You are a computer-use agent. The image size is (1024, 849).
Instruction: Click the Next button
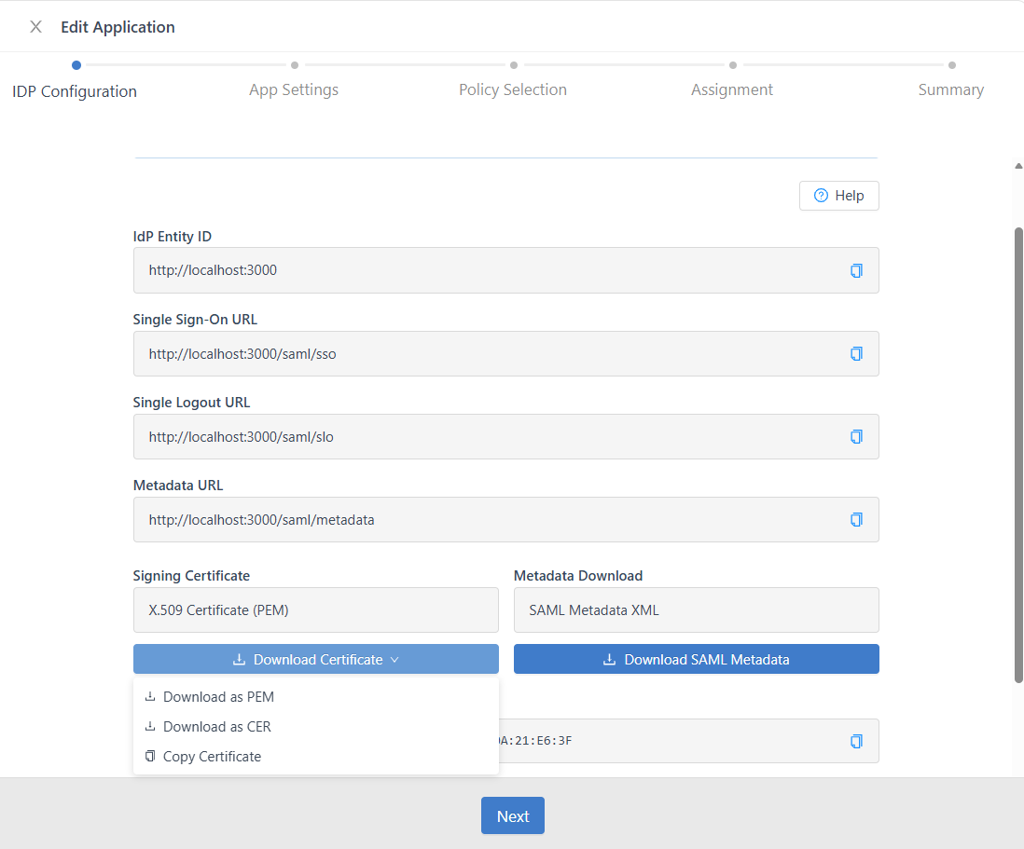point(513,815)
